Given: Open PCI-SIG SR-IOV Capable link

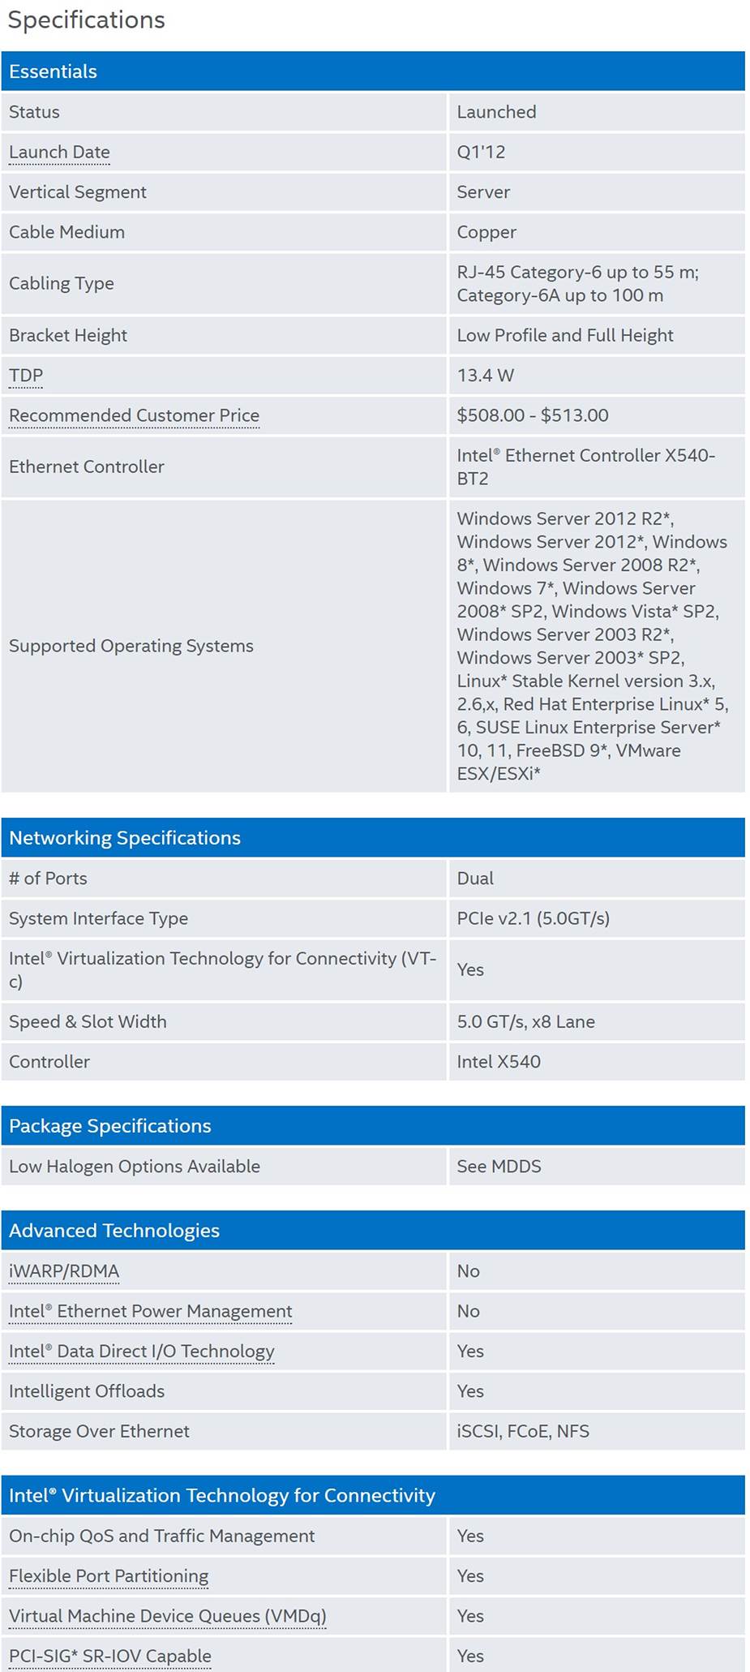Looking at the screenshot, I should tap(110, 1656).
